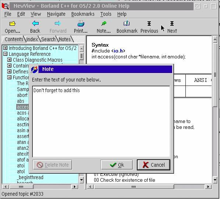The height and width of the screenshot is (199, 220).
Task: Click topic pane vertical scrollbar thumb
Action: coord(215,75)
